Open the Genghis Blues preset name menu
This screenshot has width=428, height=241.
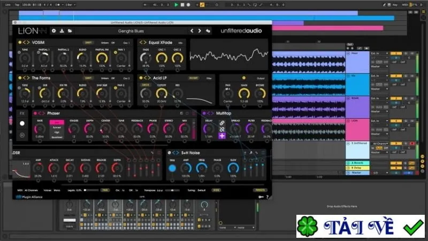[x=131, y=31]
